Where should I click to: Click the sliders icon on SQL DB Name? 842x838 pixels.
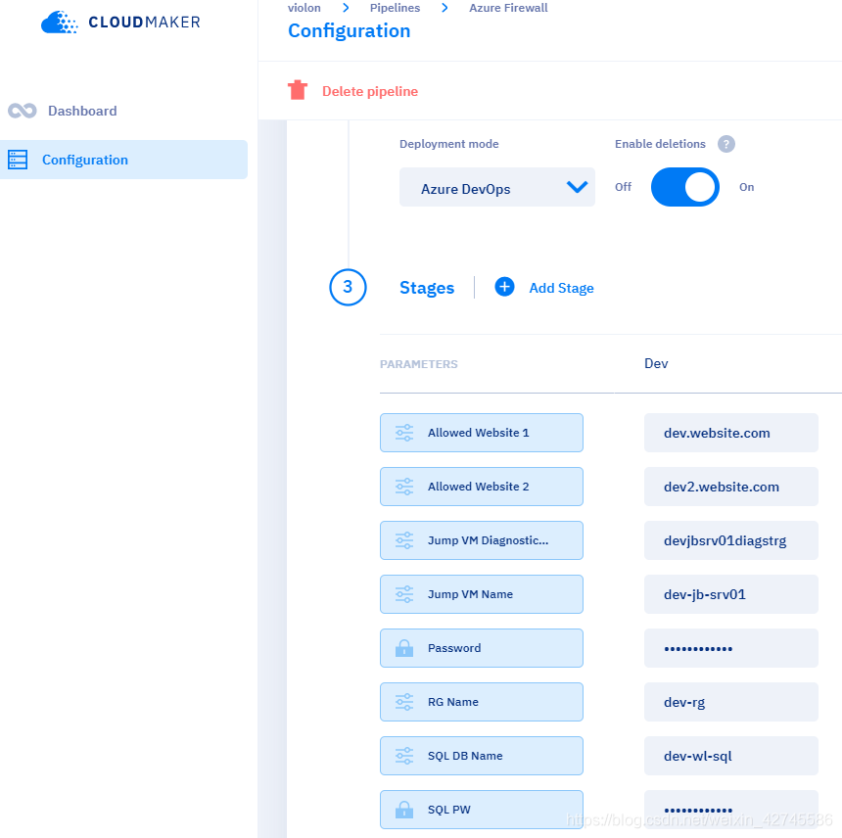(404, 756)
